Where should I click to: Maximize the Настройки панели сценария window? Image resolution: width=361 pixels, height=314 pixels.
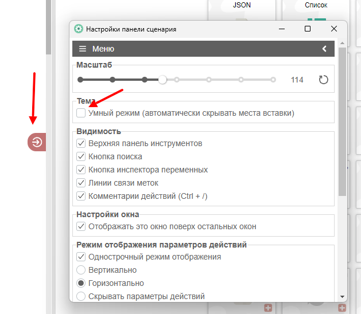pos(308,29)
